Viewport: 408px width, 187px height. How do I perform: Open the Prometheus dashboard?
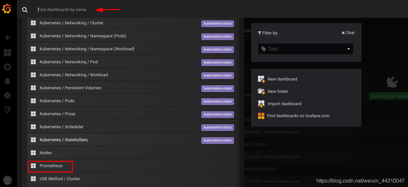tap(132, 166)
